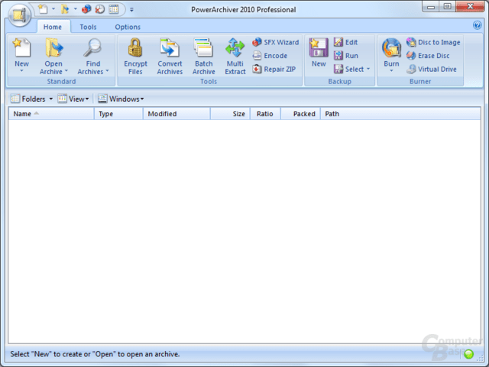Open the SFX Wizard
This screenshot has width=489, height=367.
pyautogui.click(x=276, y=42)
